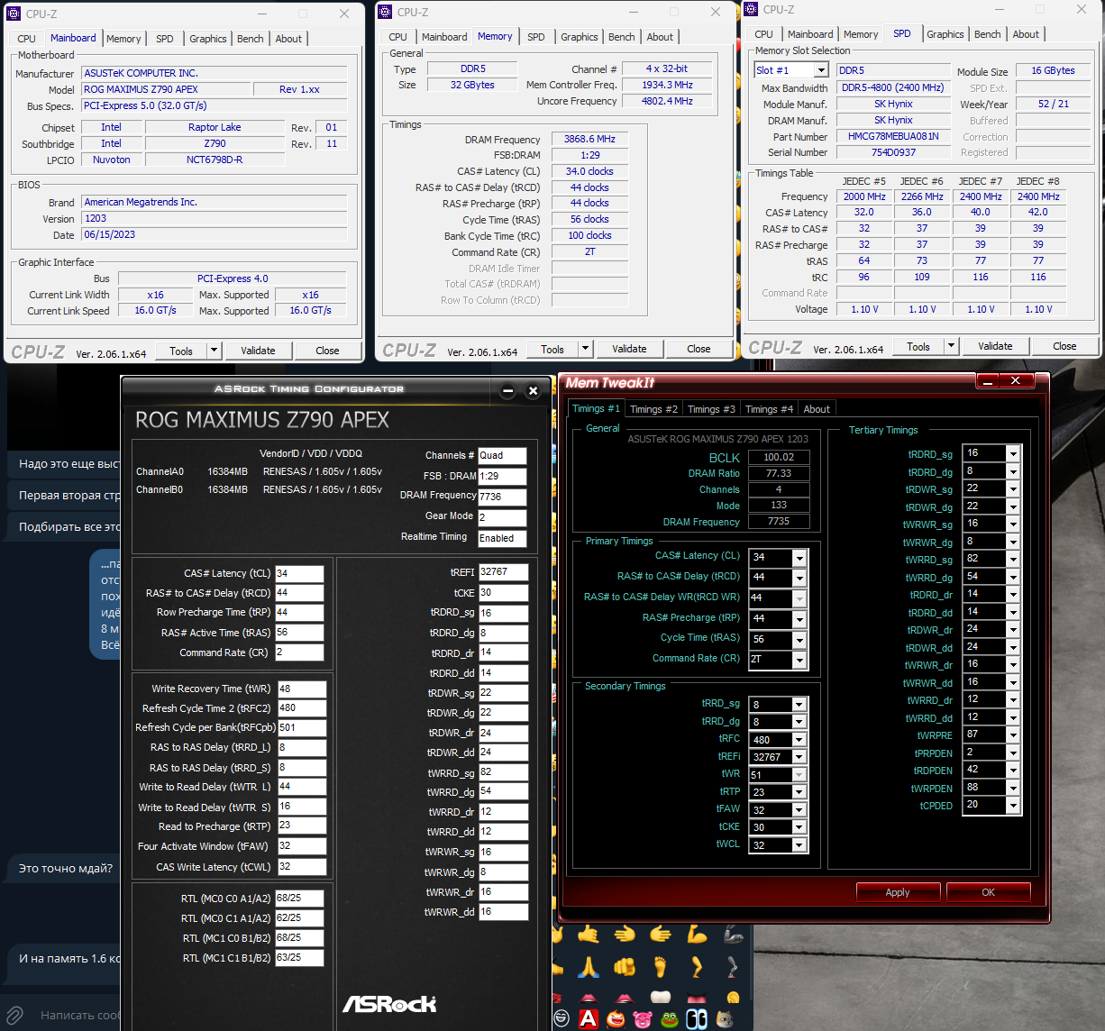The height and width of the screenshot is (1031, 1105).
Task: Open tWRPRE dropdown in Tertiary Timings
Action: (1013, 735)
